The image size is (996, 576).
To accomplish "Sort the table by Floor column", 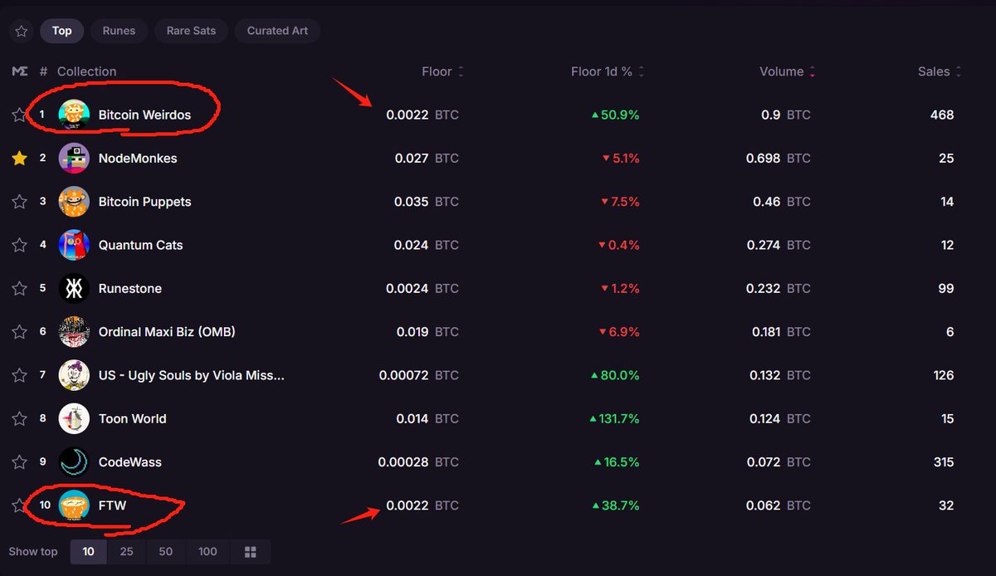I will (x=442, y=71).
